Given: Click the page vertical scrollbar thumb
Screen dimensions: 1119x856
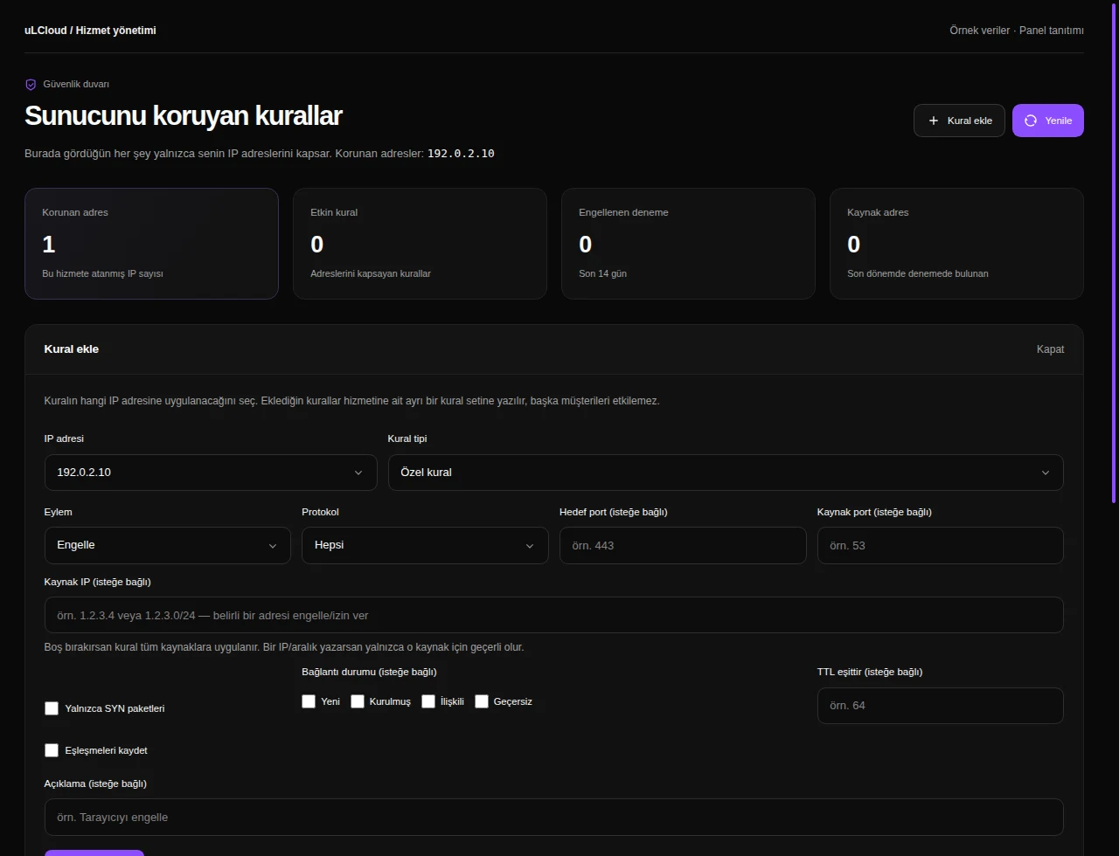Looking at the screenshot, I should (1114, 252).
